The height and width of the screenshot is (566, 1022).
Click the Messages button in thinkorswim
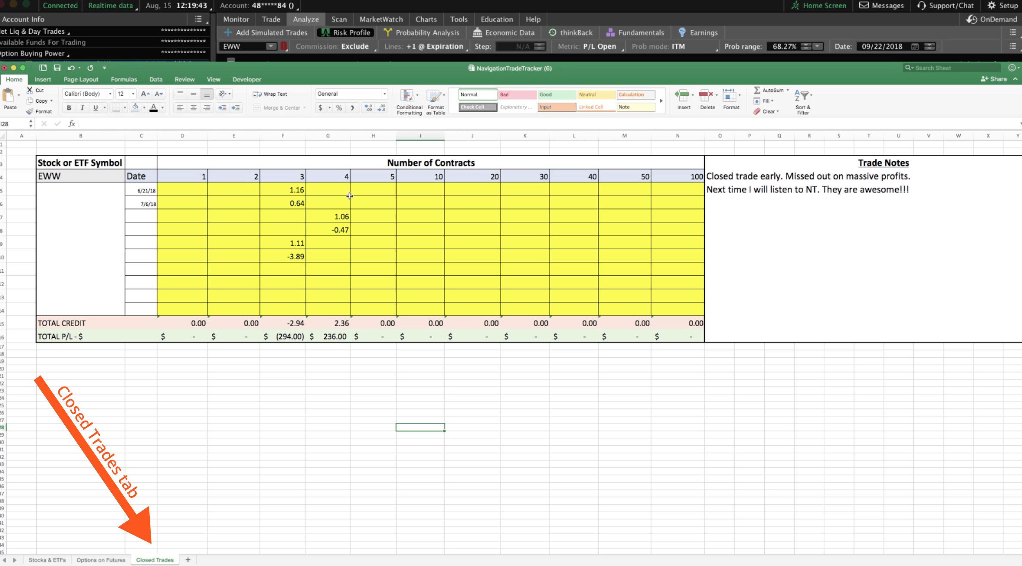(881, 6)
